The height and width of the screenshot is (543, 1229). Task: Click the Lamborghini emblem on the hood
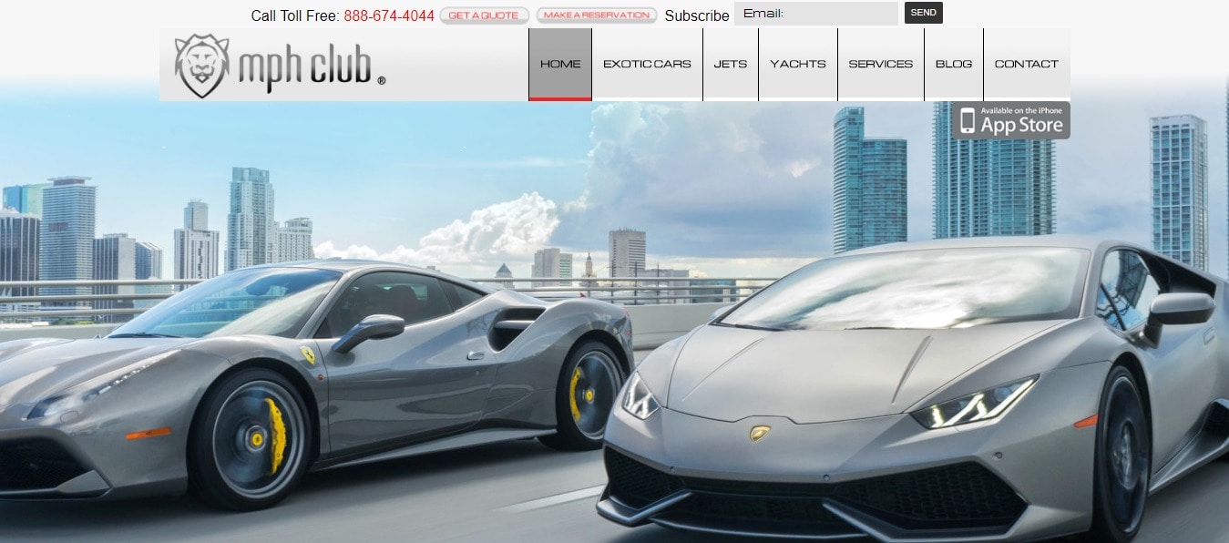759,433
